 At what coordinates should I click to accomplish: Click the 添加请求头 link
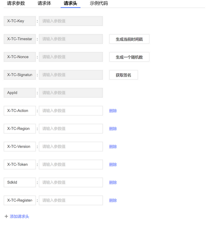click(x=19, y=216)
